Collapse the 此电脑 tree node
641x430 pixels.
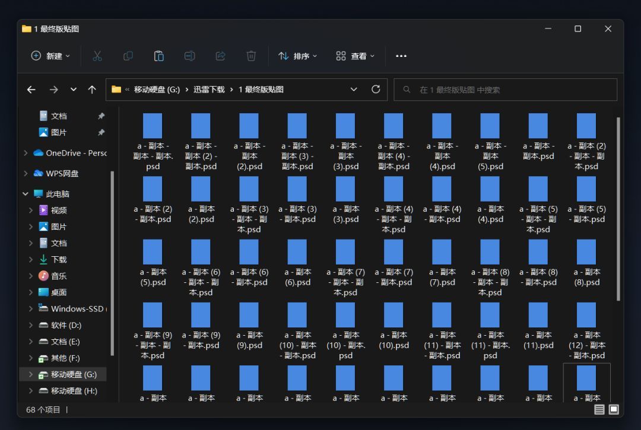point(25,193)
